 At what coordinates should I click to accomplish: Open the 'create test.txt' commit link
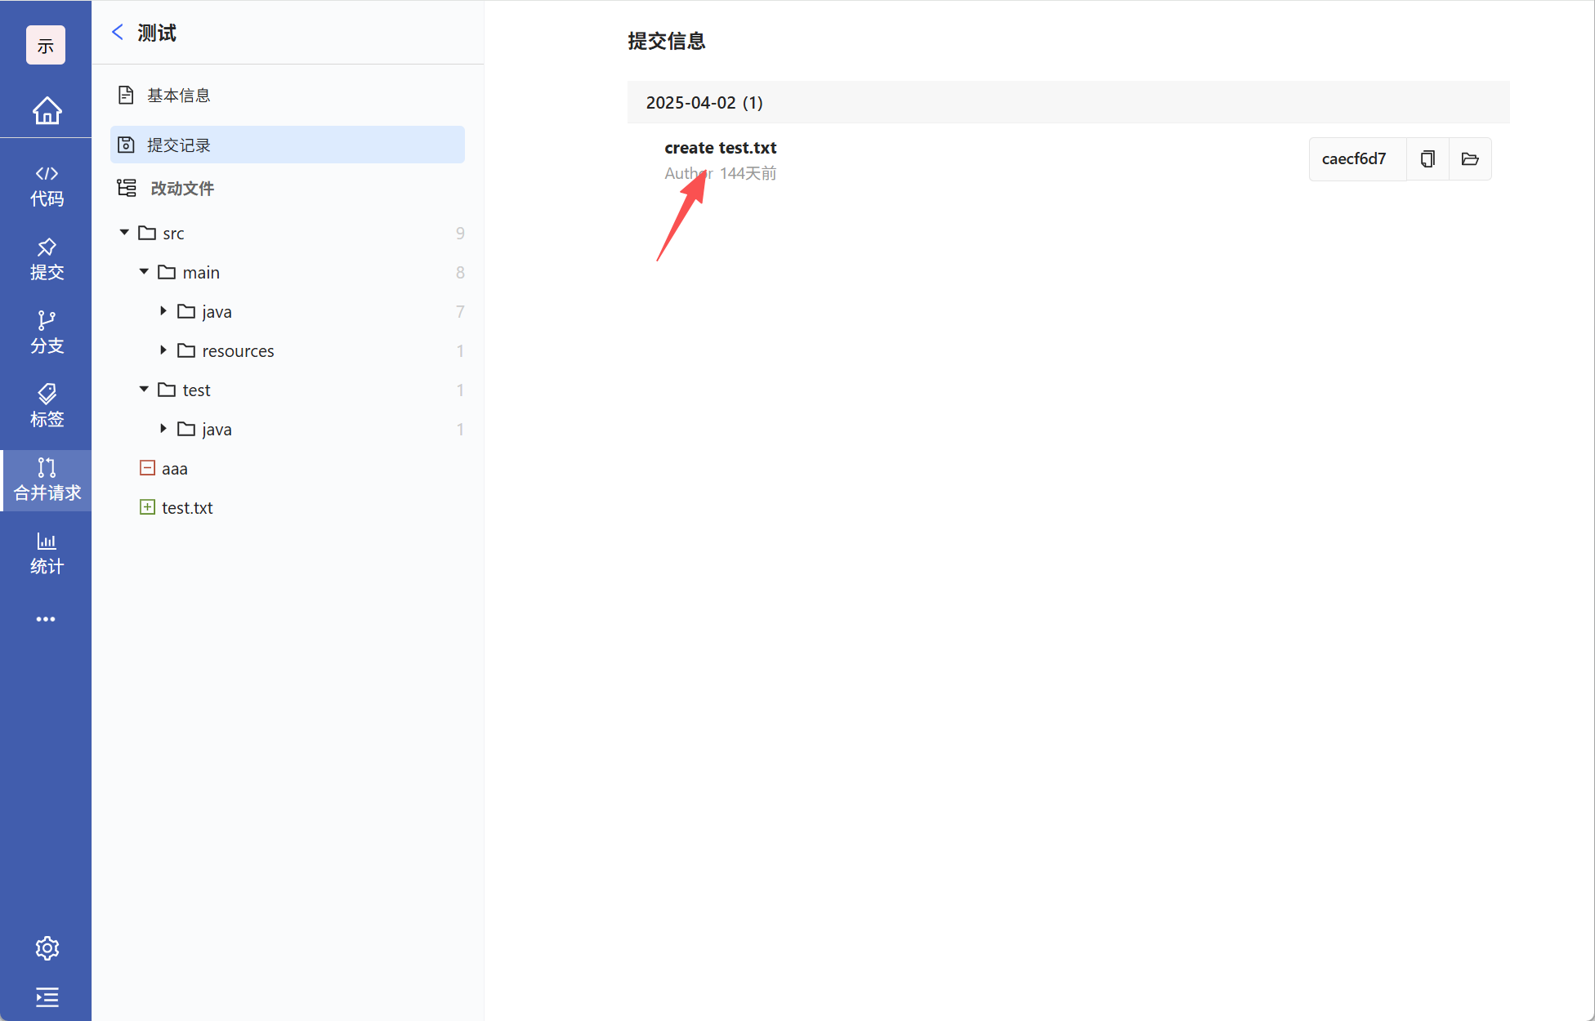720,148
